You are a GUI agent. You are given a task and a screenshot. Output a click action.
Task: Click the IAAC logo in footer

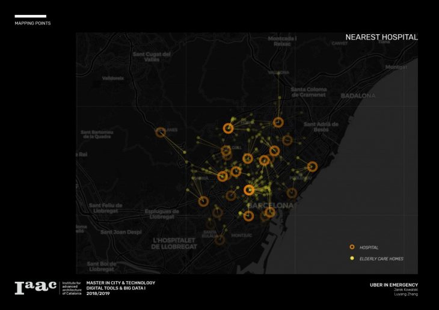[x=35, y=287]
